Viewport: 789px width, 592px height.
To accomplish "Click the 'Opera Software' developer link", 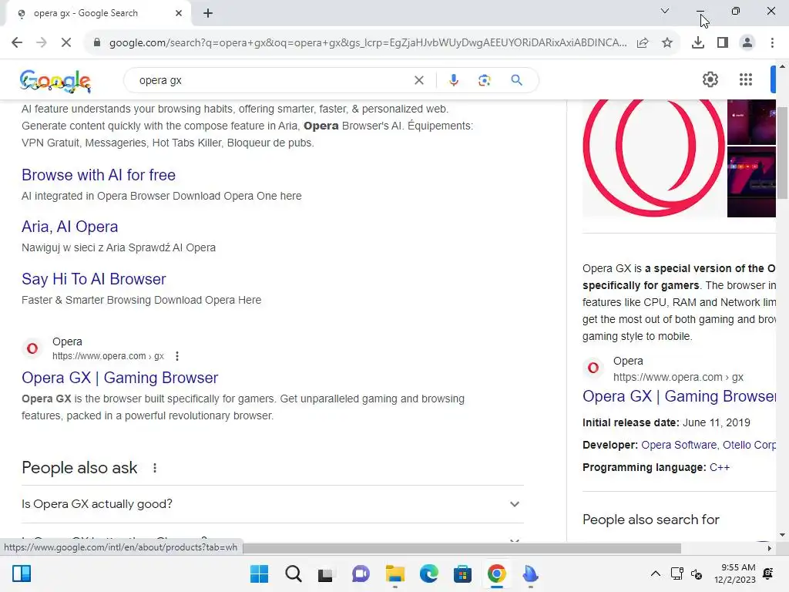I will tap(679, 445).
